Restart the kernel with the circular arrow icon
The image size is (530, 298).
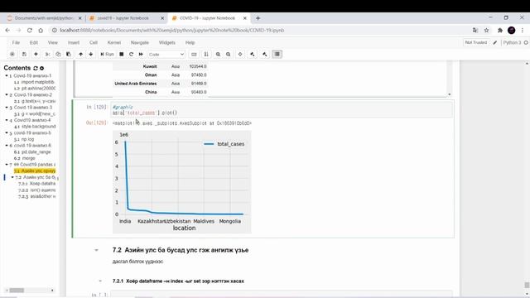(x=131, y=54)
